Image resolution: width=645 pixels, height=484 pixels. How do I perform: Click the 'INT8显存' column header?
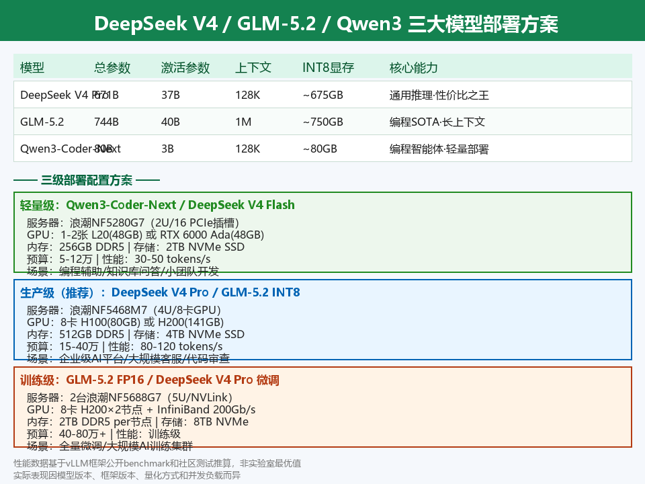(x=329, y=67)
